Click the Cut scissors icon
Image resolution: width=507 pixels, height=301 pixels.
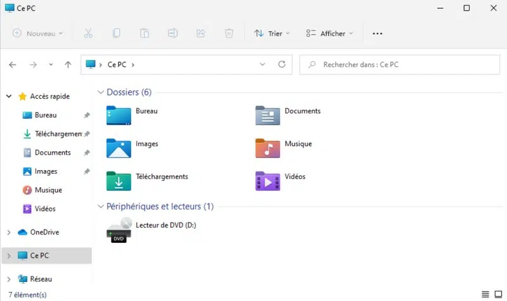88,34
